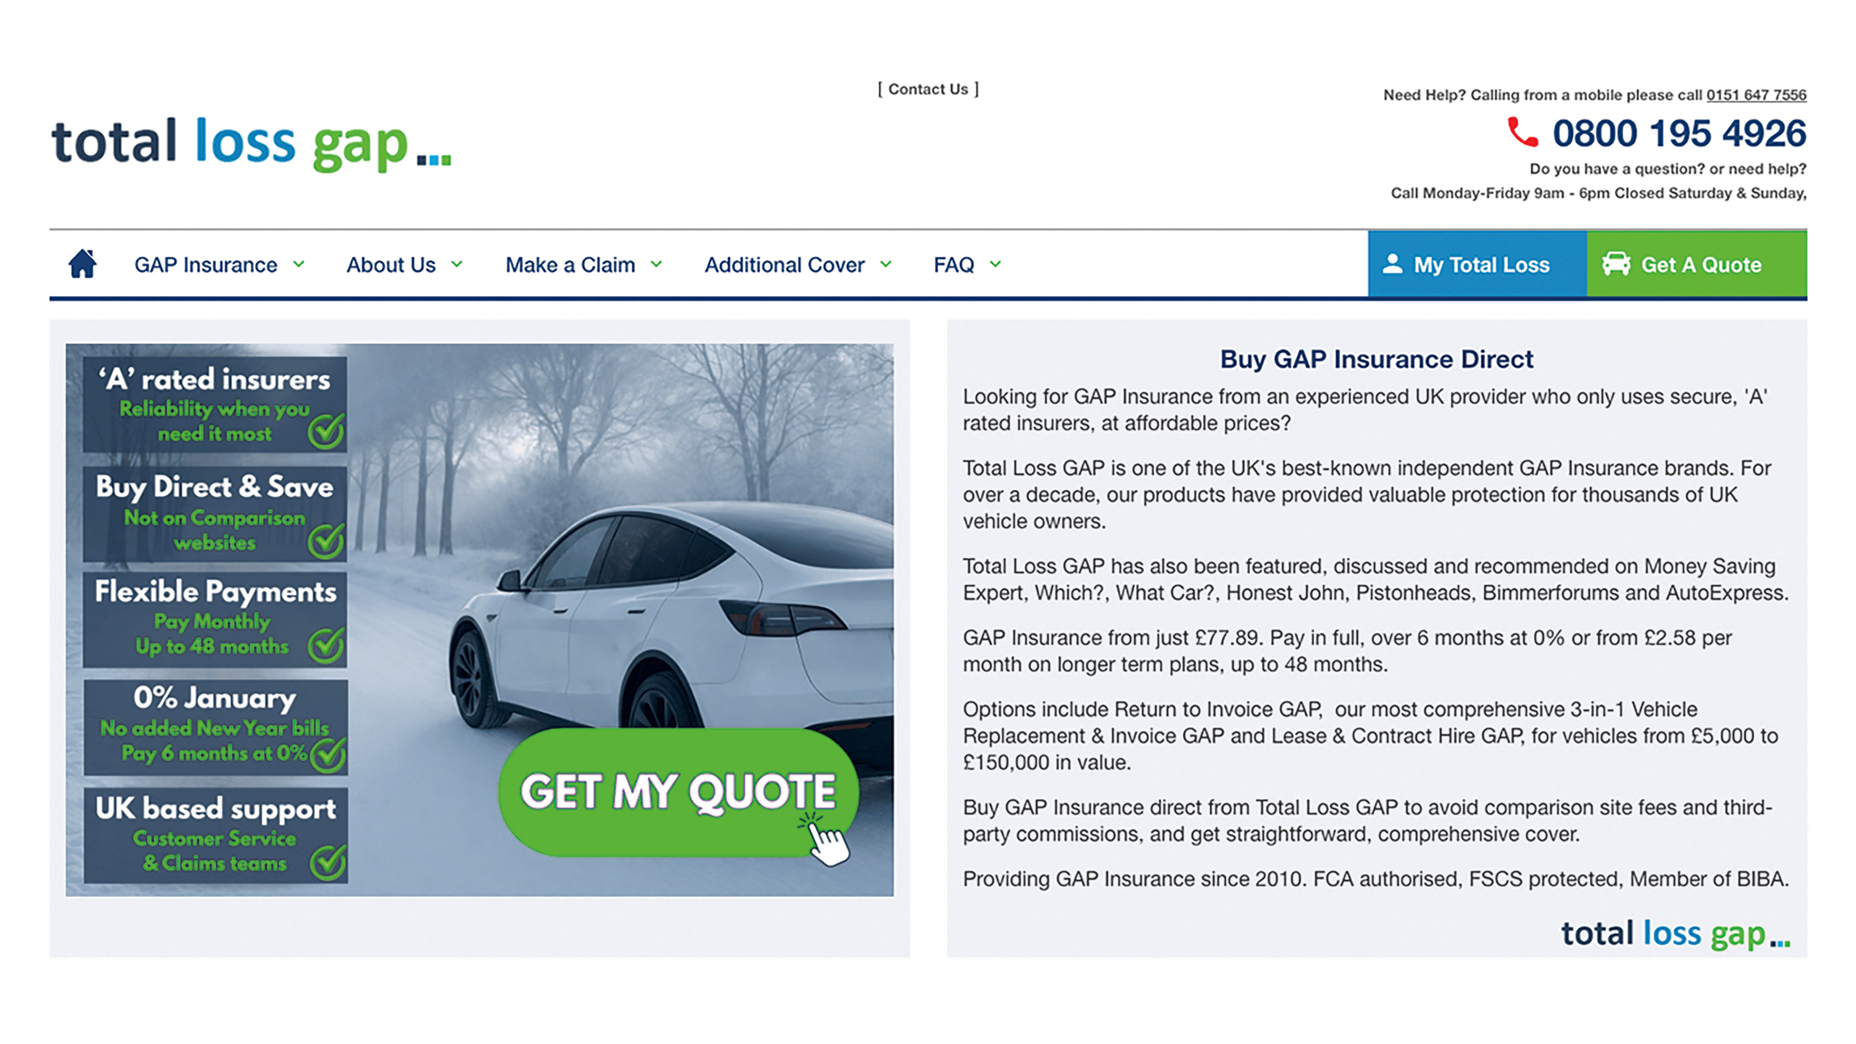Click the total loss gap logo in text panel
Viewport: 1856px width, 1044px height.
tap(1675, 934)
